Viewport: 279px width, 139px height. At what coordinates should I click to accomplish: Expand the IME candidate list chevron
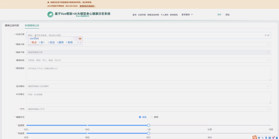(x=80, y=43)
